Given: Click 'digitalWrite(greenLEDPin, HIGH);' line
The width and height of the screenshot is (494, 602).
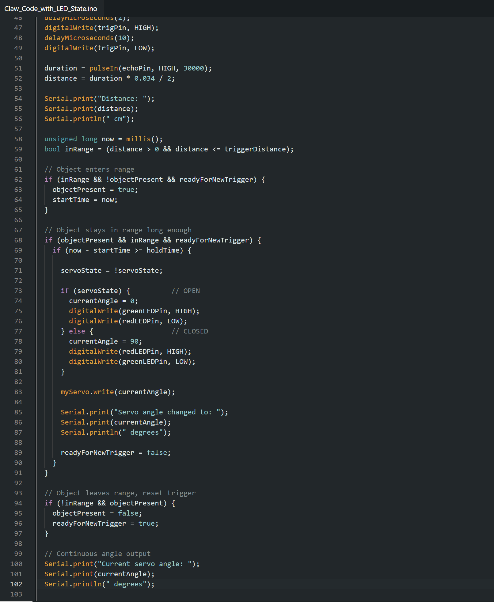Looking at the screenshot, I should pyautogui.click(x=134, y=311).
